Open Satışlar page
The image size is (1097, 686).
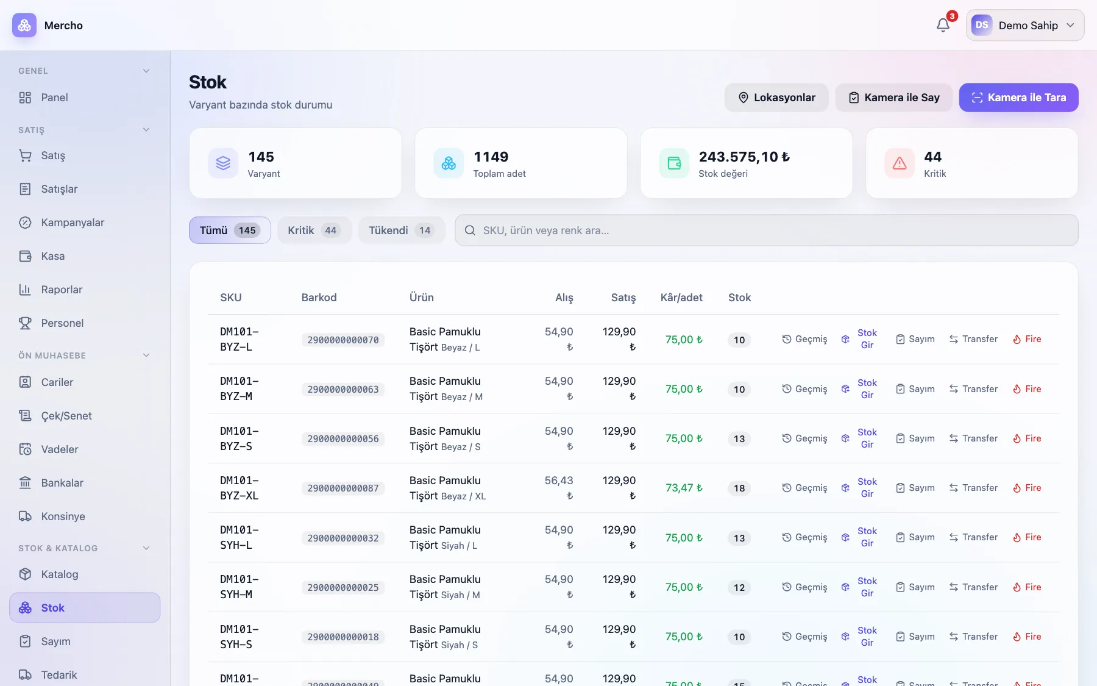[85, 189]
